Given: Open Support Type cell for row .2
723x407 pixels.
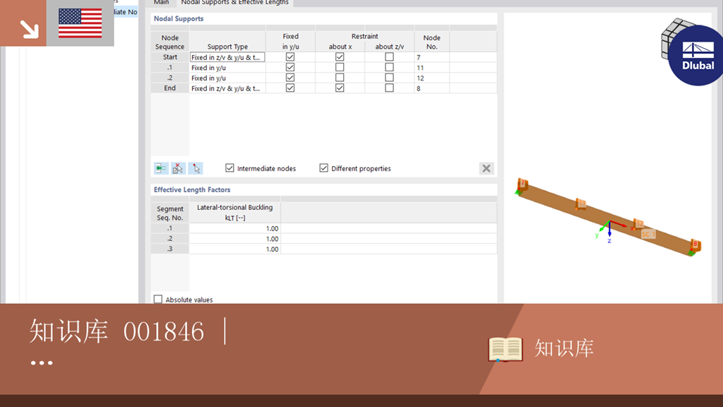Looking at the screenshot, I should pos(227,78).
